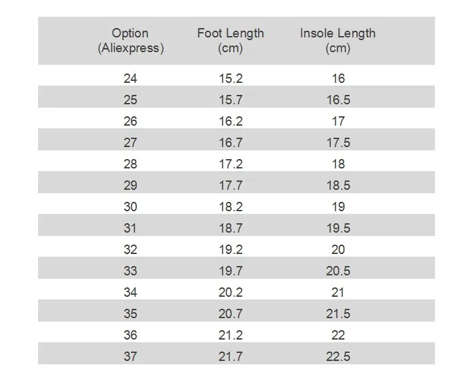Click insole length value 21
Screen dimensions: 471x383
click(338, 293)
